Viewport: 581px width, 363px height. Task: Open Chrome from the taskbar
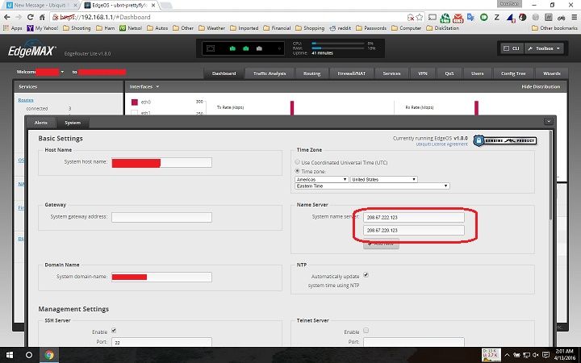(x=49, y=354)
